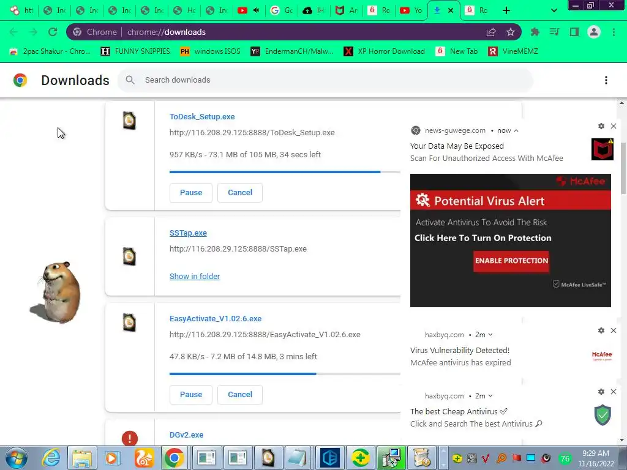Open the Windows Start button
The height and width of the screenshot is (470, 627).
(x=16, y=458)
